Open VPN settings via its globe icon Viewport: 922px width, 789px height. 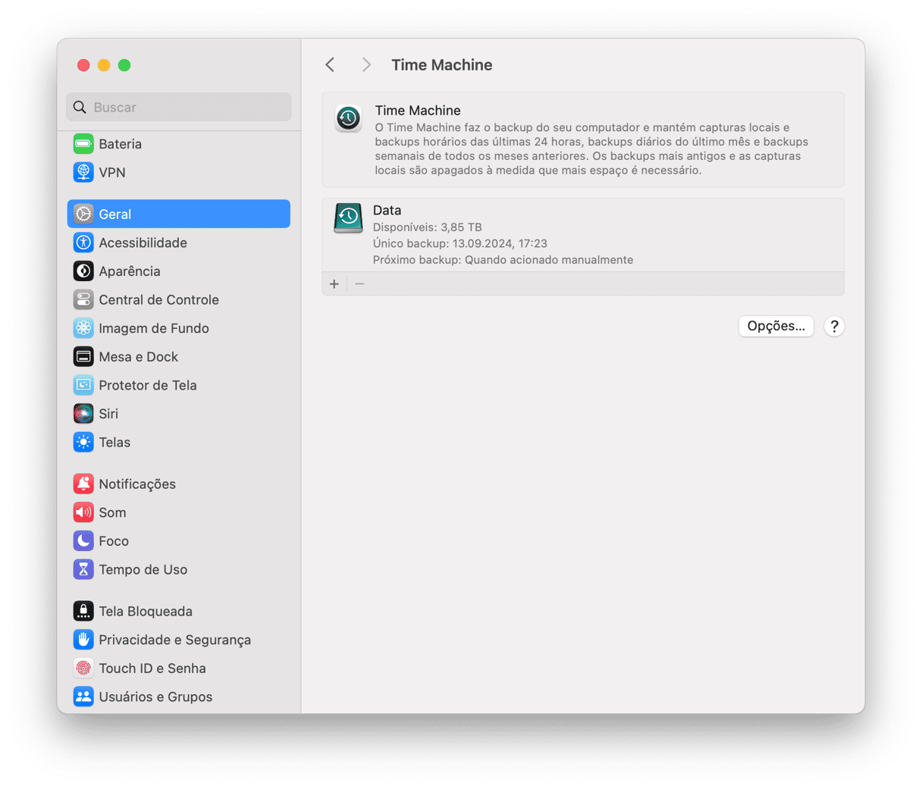[x=83, y=173]
